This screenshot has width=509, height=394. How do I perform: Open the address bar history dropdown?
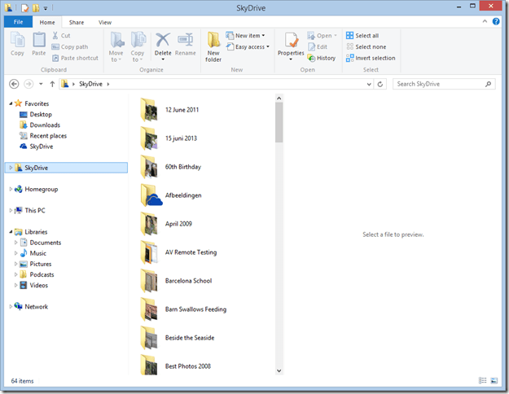(369, 85)
